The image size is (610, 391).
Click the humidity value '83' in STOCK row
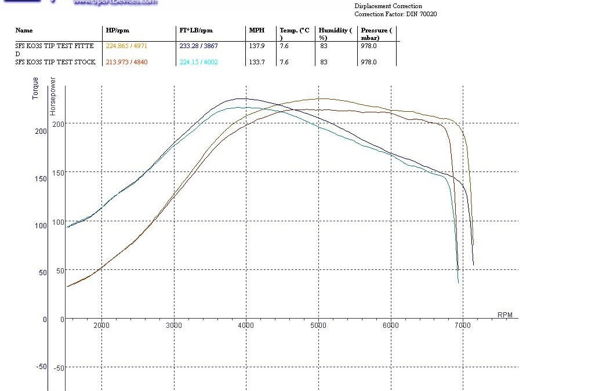tap(324, 62)
